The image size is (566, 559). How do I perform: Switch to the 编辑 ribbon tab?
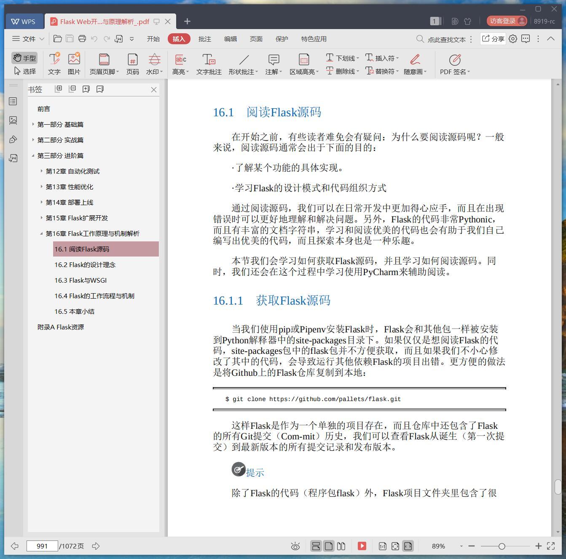(231, 39)
